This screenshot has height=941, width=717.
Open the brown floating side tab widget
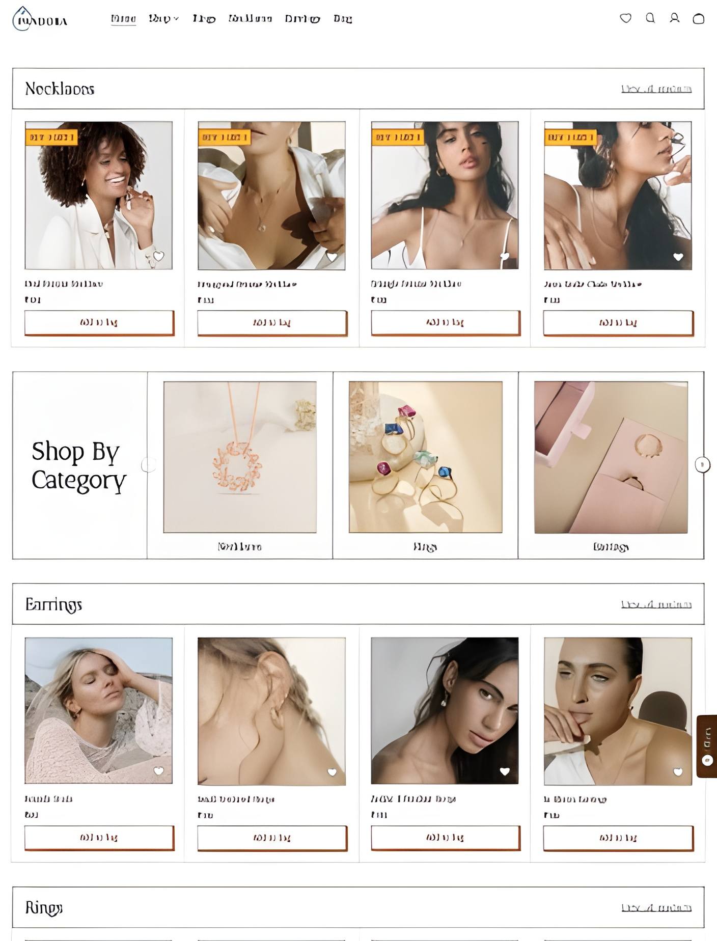[x=707, y=746]
